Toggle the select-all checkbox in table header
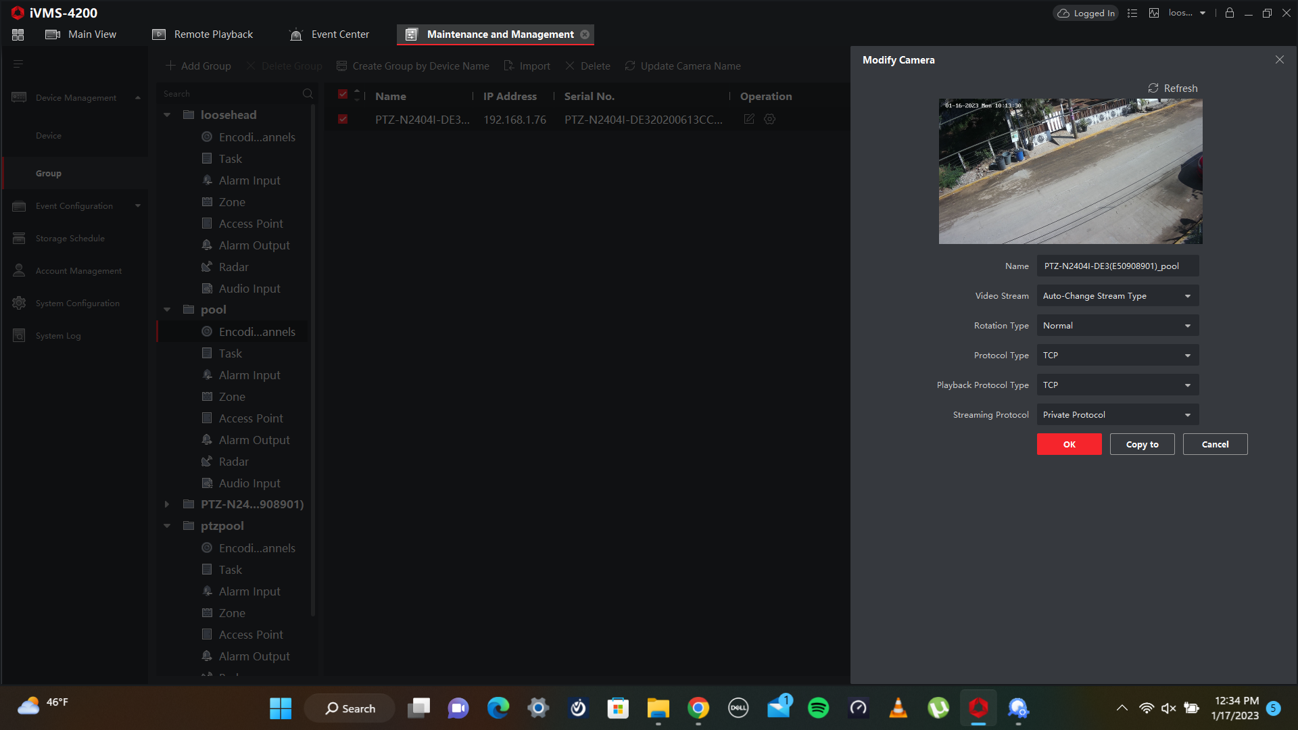 click(x=343, y=95)
